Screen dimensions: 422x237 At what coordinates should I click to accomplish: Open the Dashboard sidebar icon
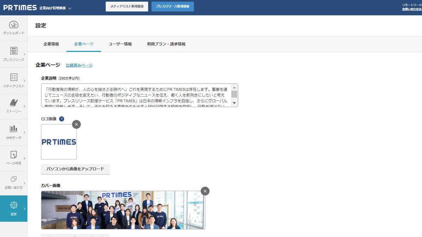coord(13,25)
